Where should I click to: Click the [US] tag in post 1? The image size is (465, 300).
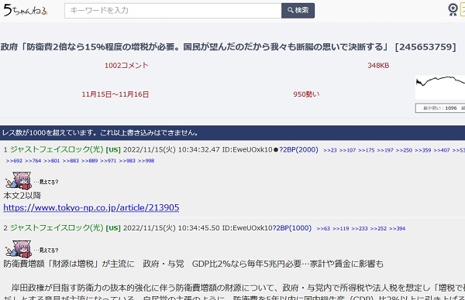point(113,150)
